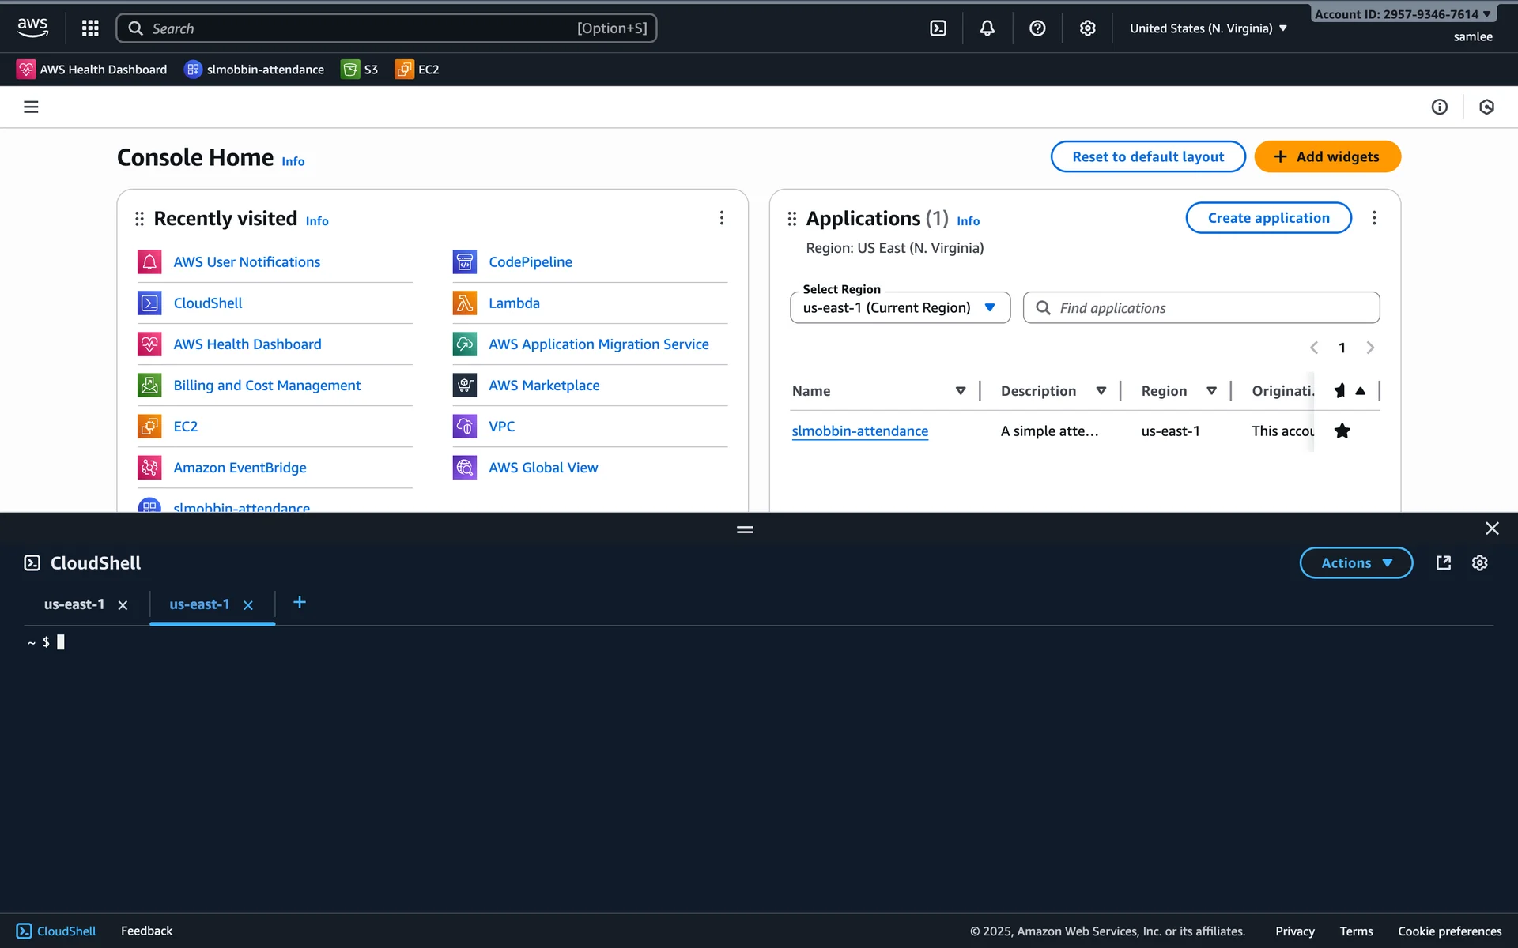Switch to the first us-east-1 tab
The image size is (1518, 948).
click(74, 604)
